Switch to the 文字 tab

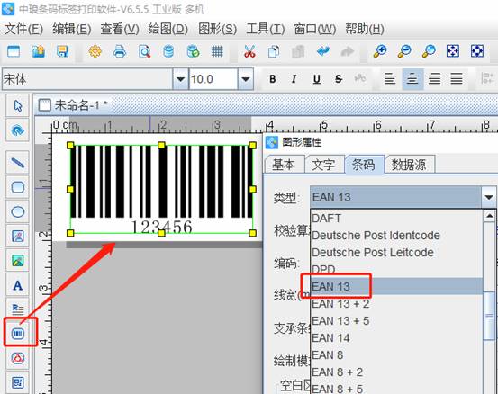323,165
